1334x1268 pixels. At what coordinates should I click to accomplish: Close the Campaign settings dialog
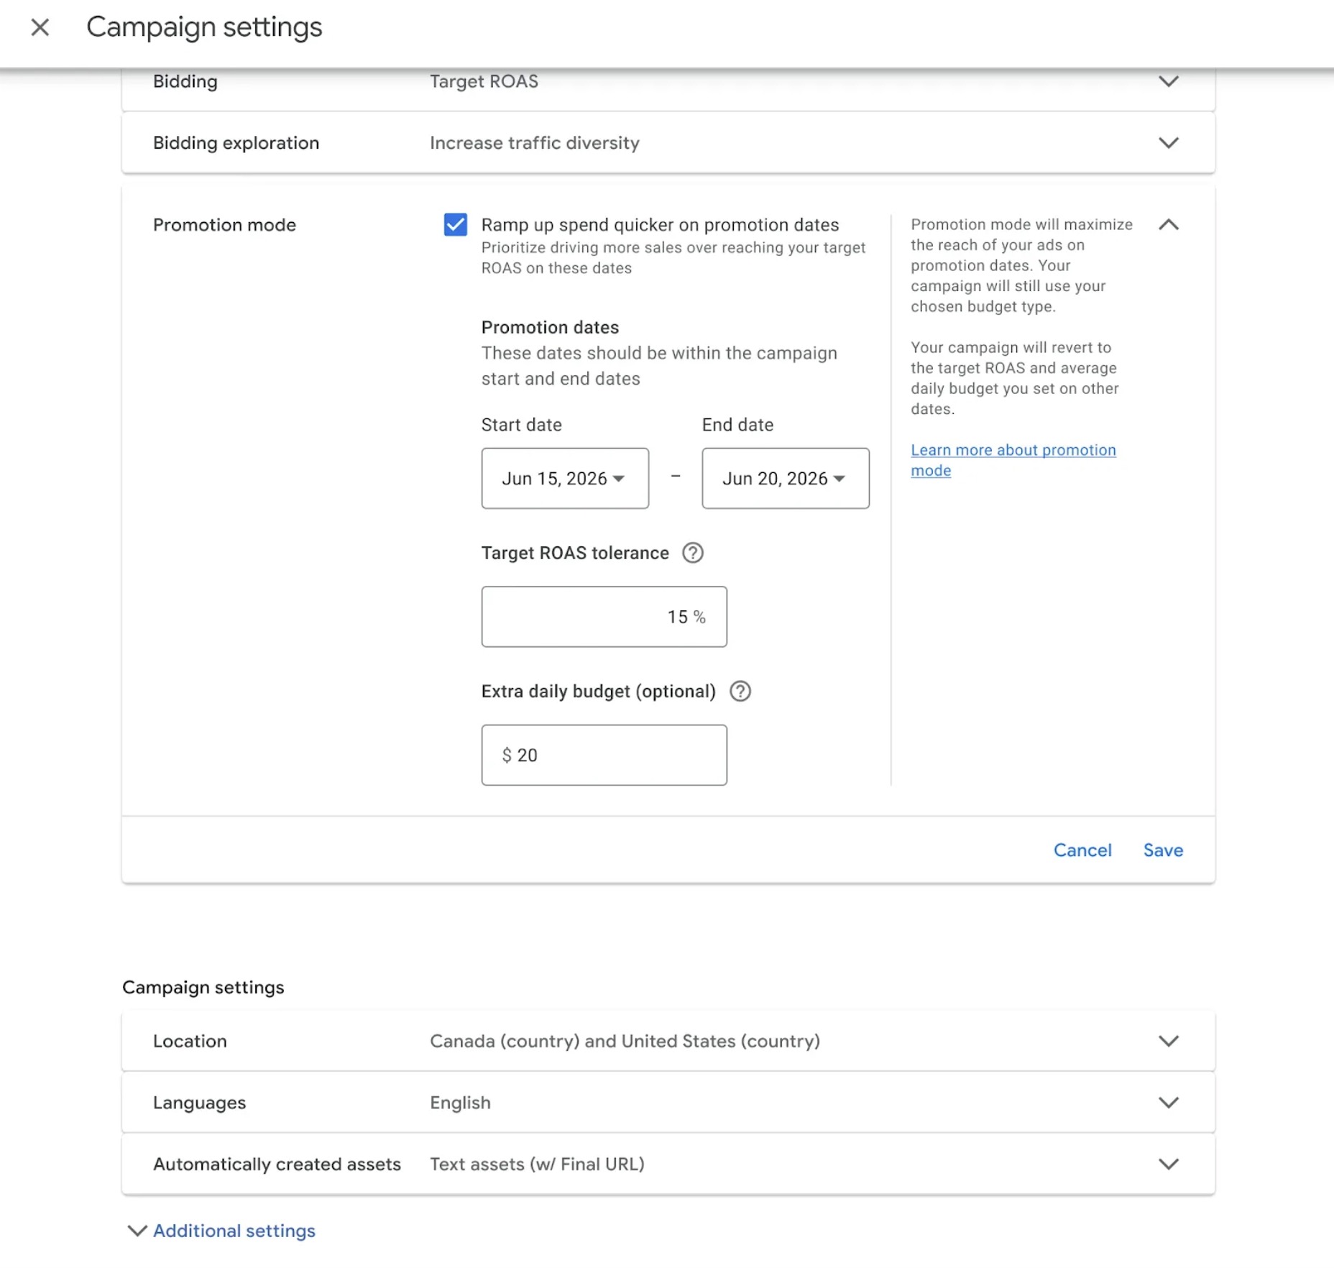[40, 27]
